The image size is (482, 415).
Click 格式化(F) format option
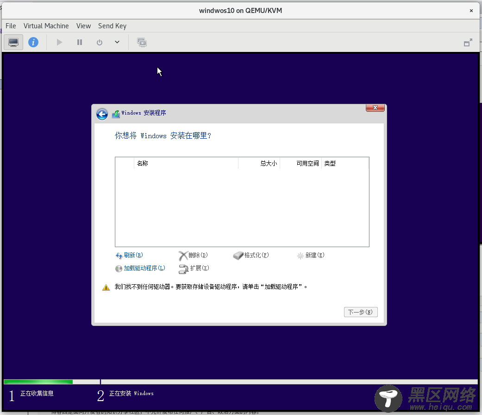pyautogui.click(x=251, y=255)
